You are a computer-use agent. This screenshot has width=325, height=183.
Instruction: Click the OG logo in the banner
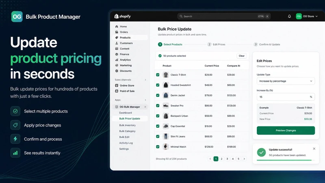17,17
